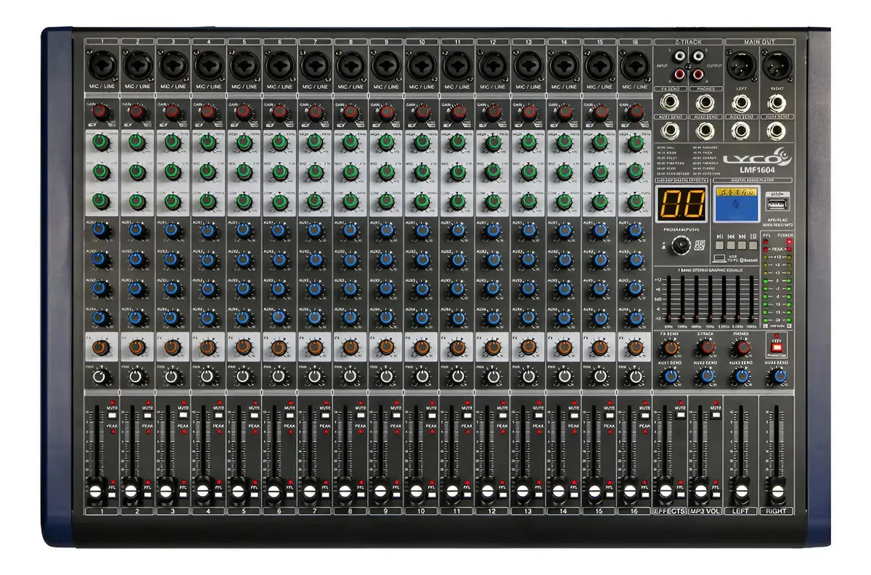The image size is (871, 575).
Task: Click the 2-TRACK level red knob
Action: click(x=706, y=347)
